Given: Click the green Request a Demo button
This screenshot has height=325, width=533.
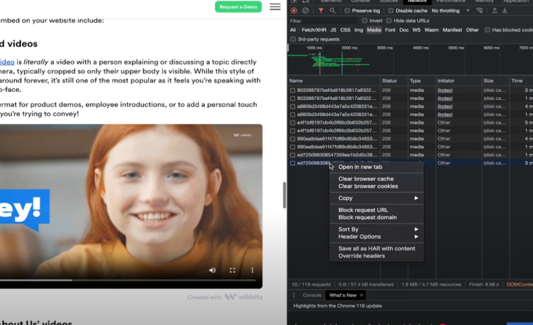Looking at the screenshot, I should point(238,7).
